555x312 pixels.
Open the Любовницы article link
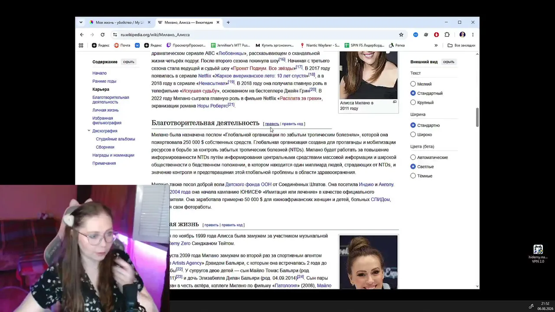(231, 53)
